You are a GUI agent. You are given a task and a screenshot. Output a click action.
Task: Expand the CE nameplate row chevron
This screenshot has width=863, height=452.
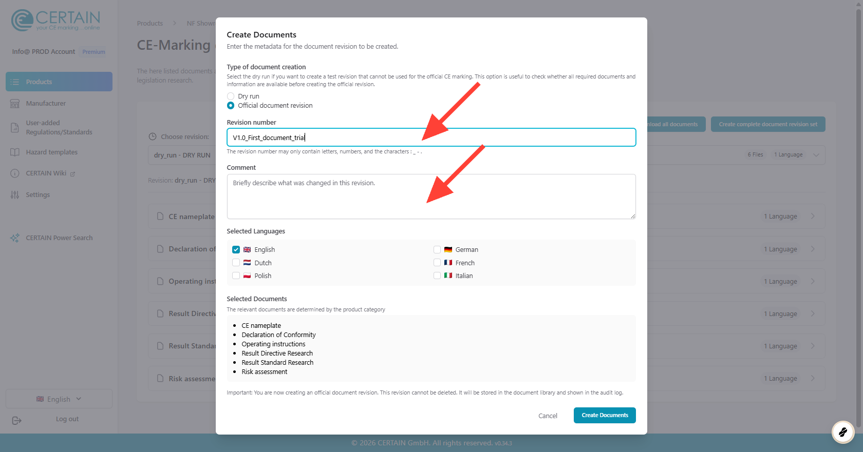pos(813,217)
